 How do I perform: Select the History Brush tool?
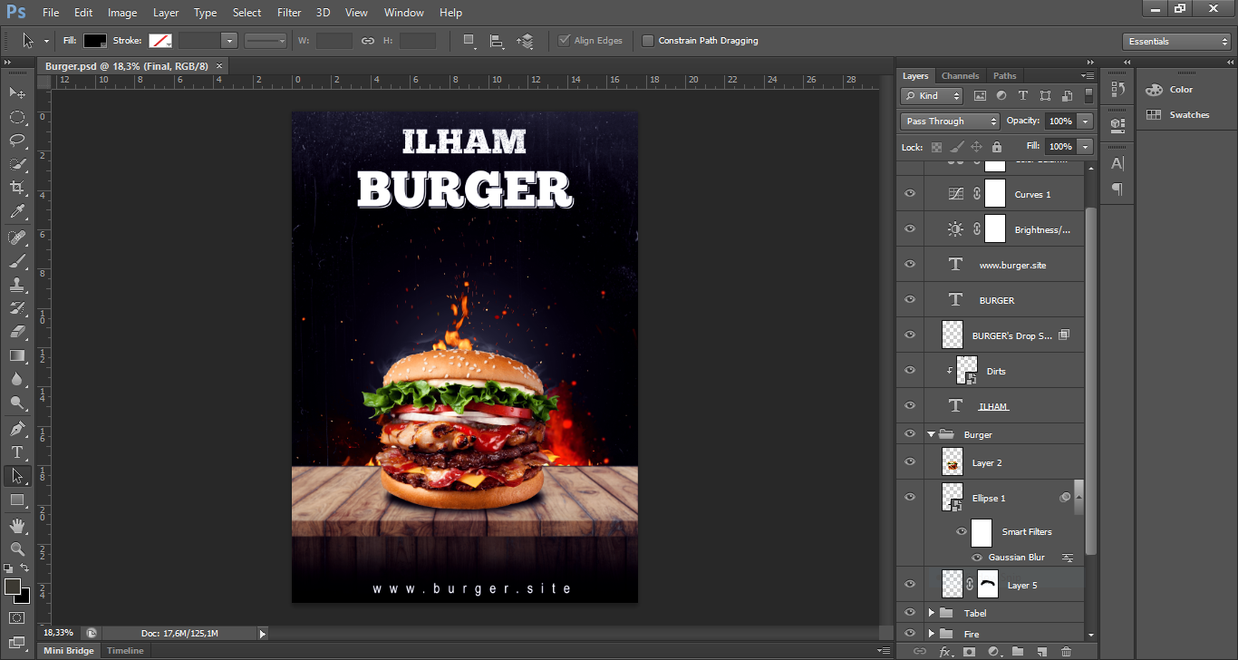pyautogui.click(x=17, y=308)
